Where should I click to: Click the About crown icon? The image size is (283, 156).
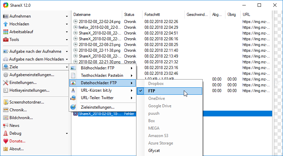point(6,149)
